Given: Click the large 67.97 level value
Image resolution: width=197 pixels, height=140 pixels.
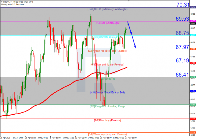Looking at the screenshot, I should 182,47.
